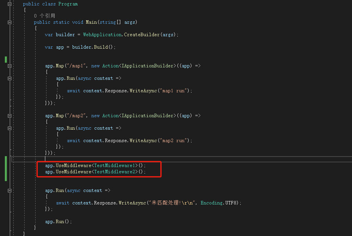Collapse the Main method fold marker

point(9,22)
